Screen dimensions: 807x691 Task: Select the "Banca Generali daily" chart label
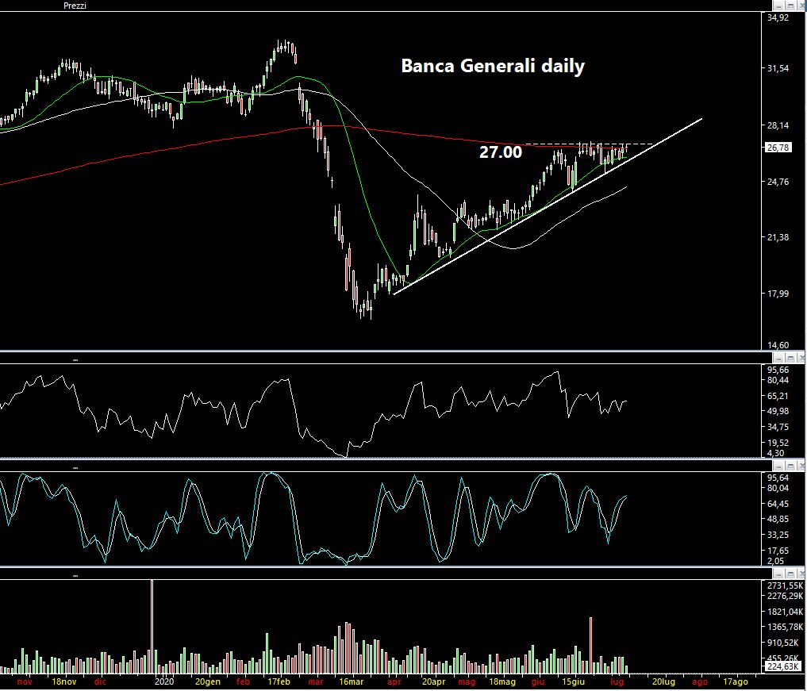(493, 66)
